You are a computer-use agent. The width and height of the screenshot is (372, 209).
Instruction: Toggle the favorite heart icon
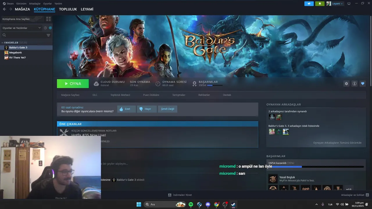point(362,84)
